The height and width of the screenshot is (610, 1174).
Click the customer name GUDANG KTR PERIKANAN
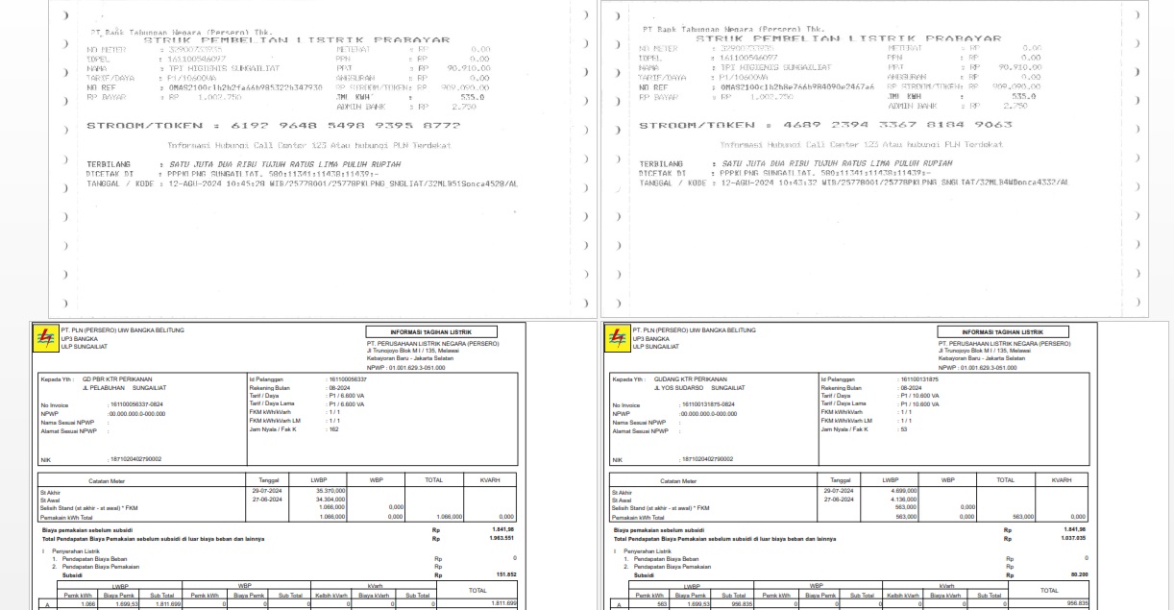coord(689,379)
